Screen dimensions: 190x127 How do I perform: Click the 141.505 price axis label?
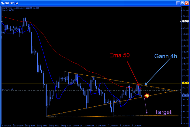click(185, 100)
